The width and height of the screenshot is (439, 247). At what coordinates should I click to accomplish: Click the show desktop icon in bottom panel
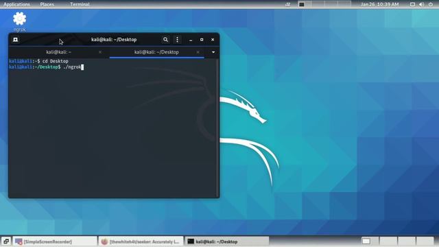(6, 242)
